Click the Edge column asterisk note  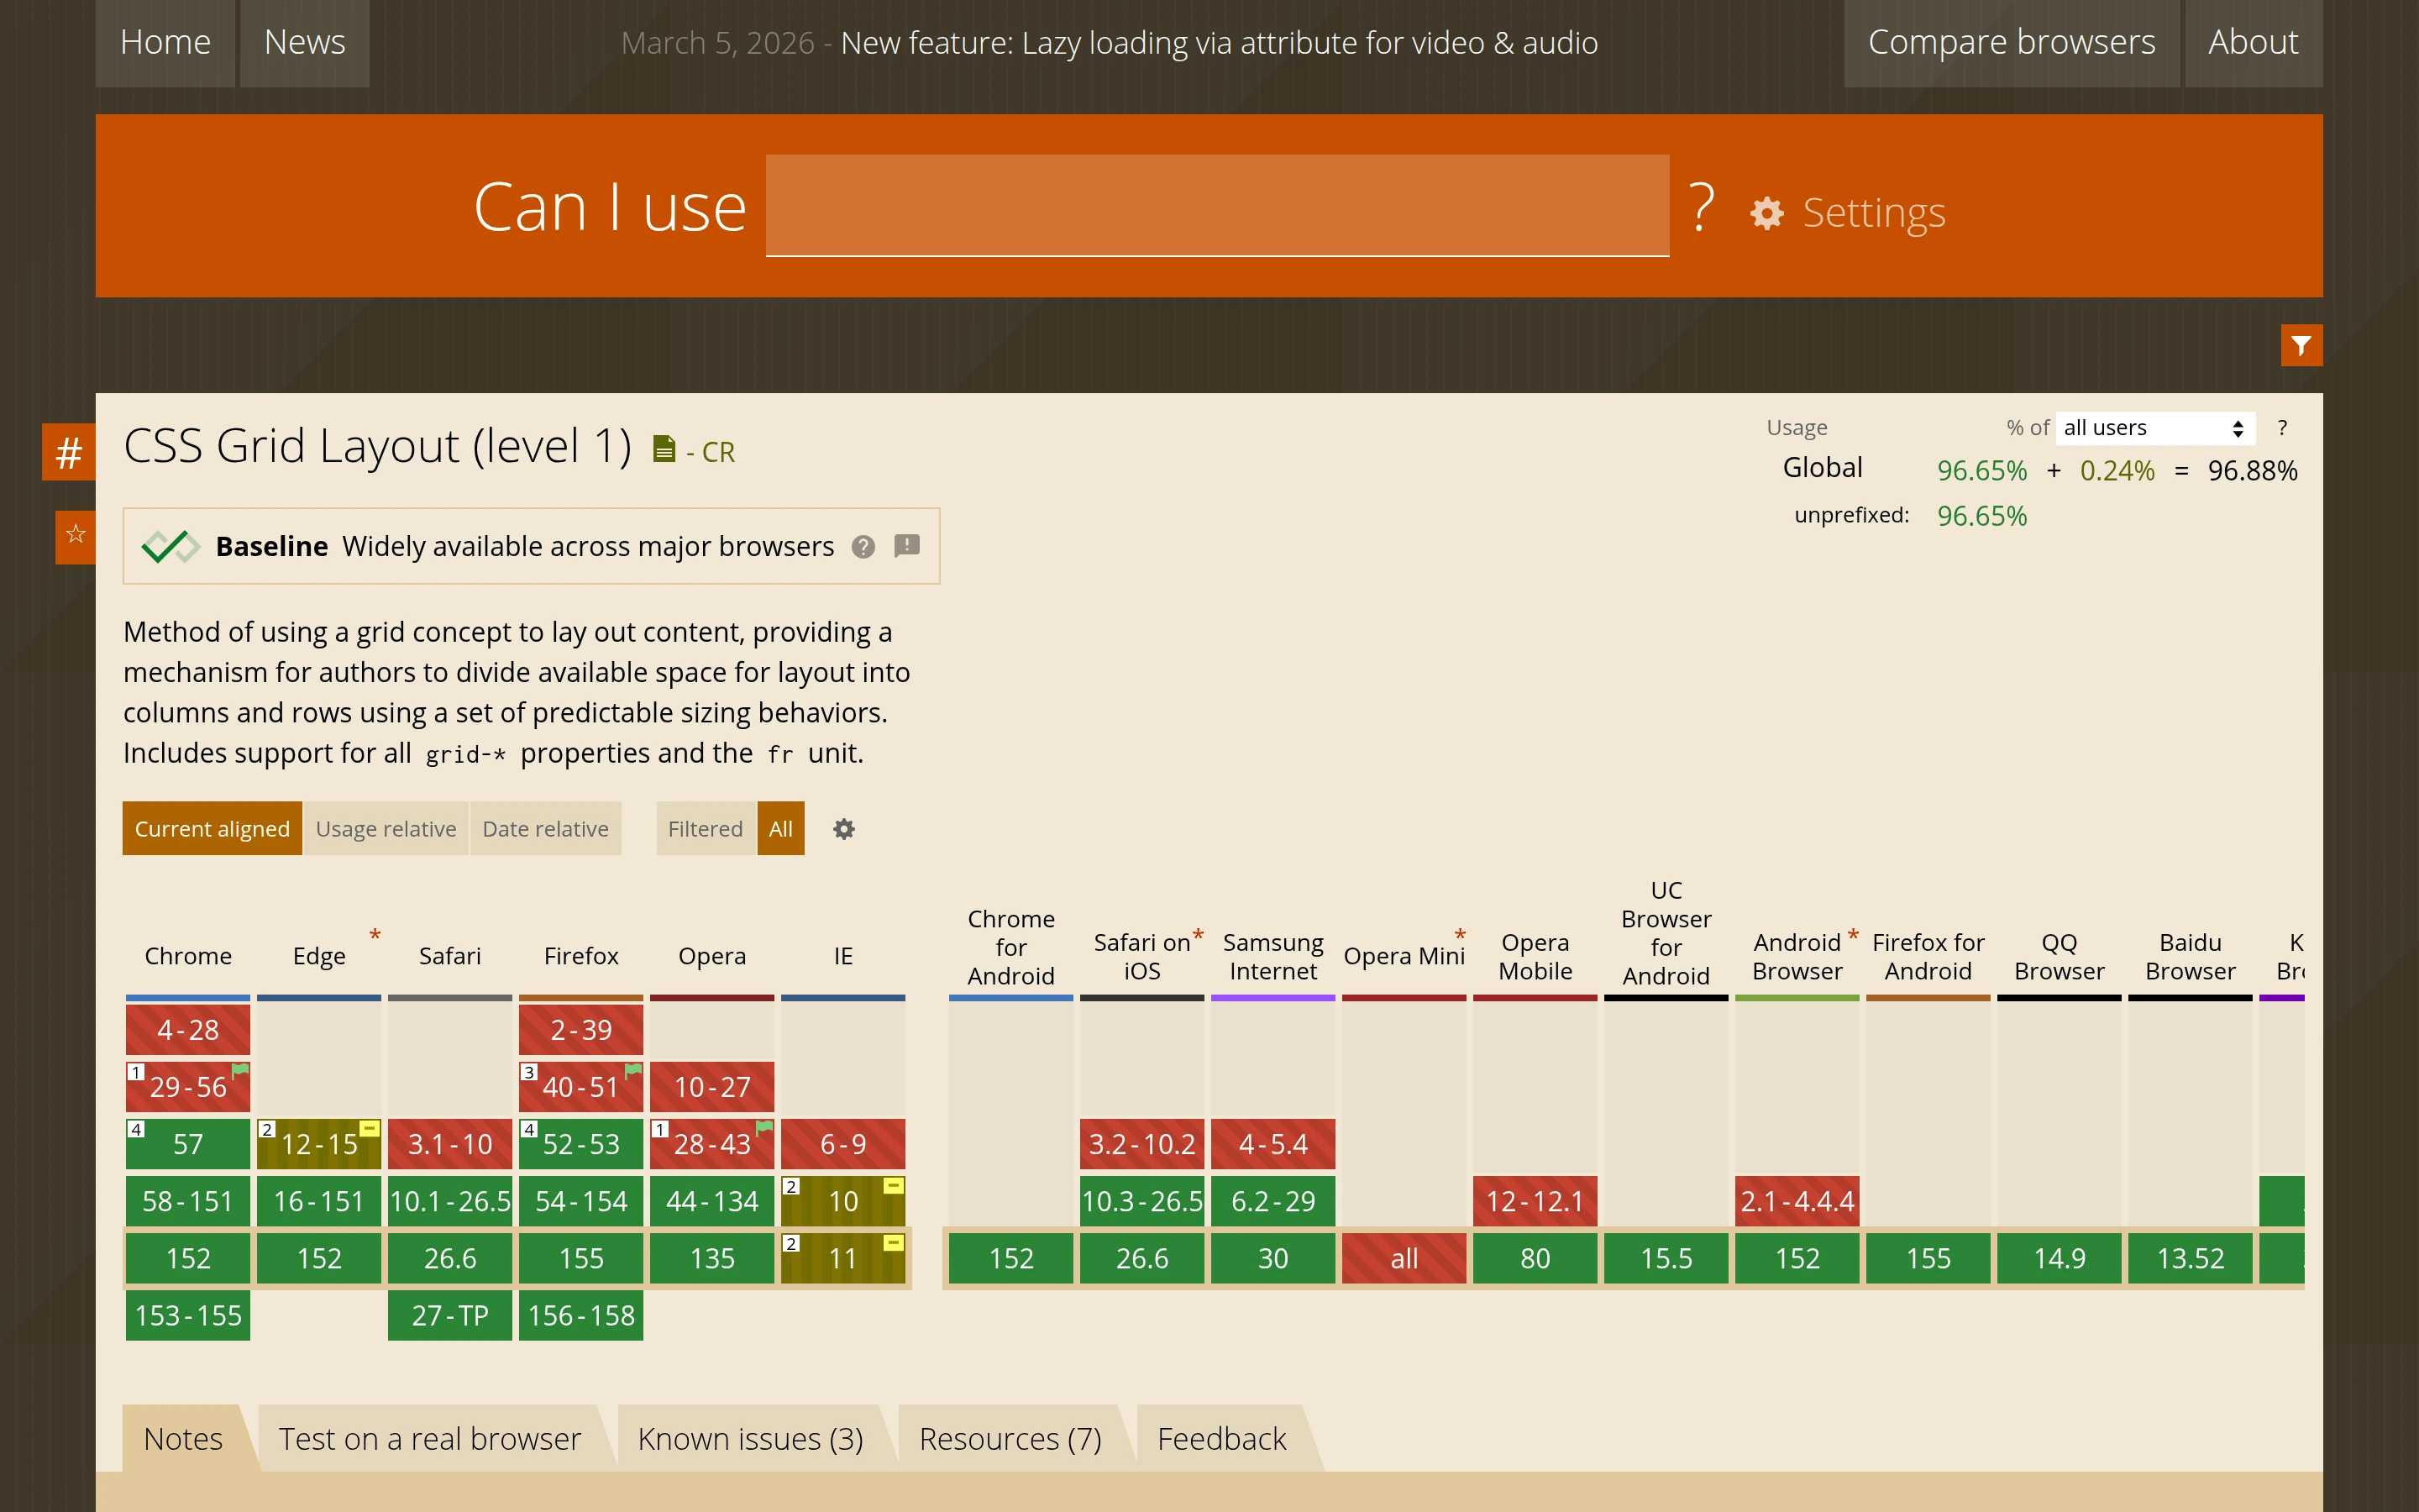point(375,936)
